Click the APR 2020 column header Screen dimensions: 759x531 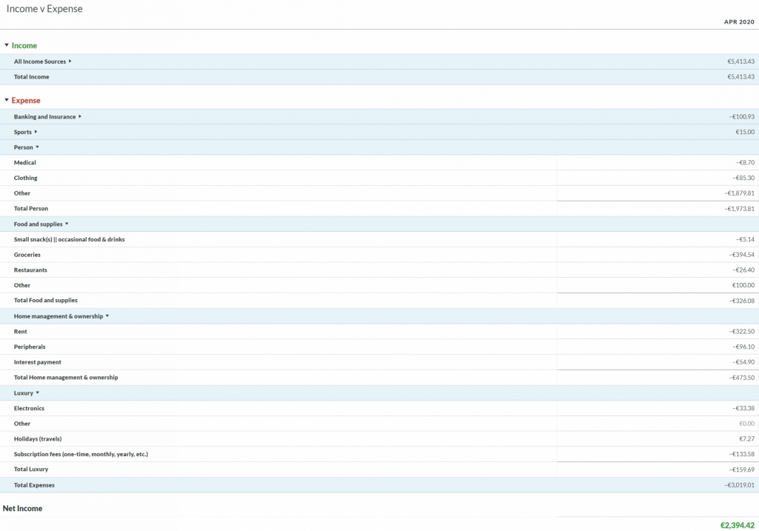[x=739, y=22]
